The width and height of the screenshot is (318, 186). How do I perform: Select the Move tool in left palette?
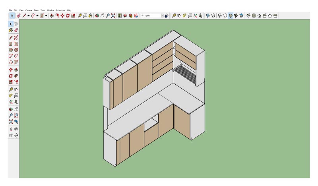click(x=11, y=70)
